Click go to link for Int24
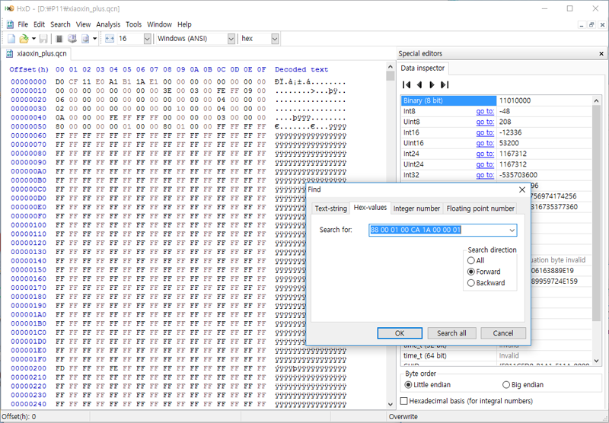The width and height of the screenshot is (609, 423). tap(485, 154)
